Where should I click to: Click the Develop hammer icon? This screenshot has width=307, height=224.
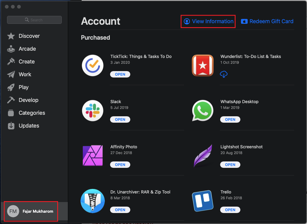[11, 100]
